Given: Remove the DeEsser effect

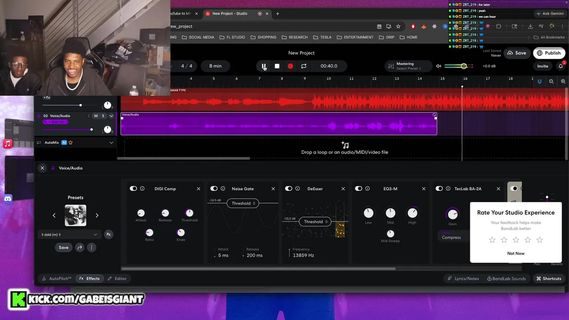Looking at the screenshot, I should click(343, 189).
